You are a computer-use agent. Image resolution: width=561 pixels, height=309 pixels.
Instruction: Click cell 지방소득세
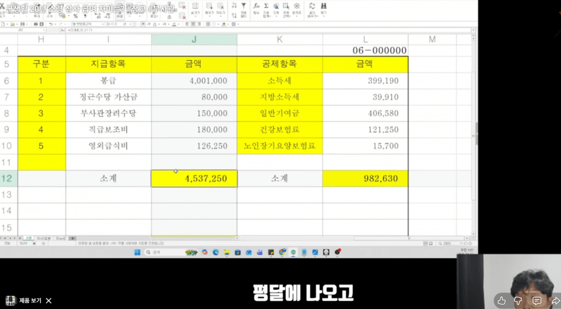(279, 97)
